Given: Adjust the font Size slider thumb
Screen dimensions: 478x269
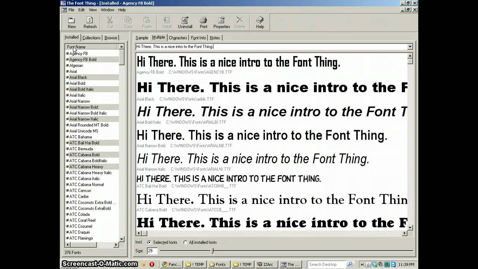Looking at the screenshot, I should [x=212, y=251].
